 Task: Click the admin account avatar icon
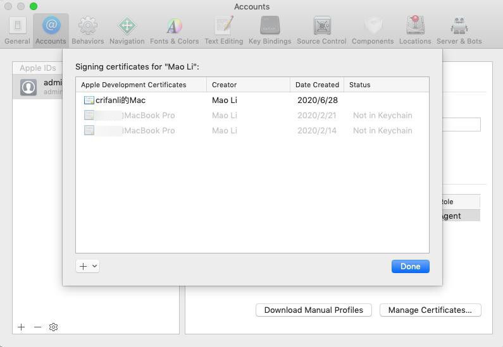coord(28,87)
